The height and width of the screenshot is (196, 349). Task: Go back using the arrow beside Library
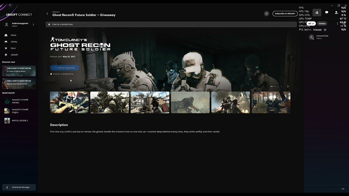47,14
